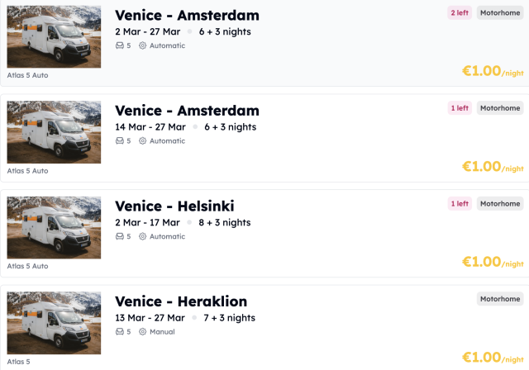Open the Venice - Heraklion listing title
This screenshot has width=529, height=370.
181,301
